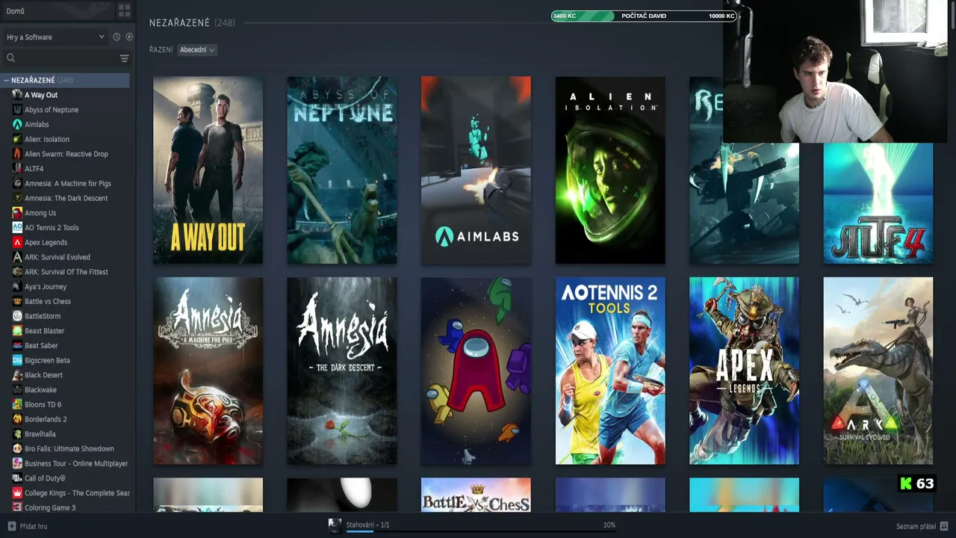
Task: Click the Beast Blaster icon in the sidebar
Action: click(17, 331)
